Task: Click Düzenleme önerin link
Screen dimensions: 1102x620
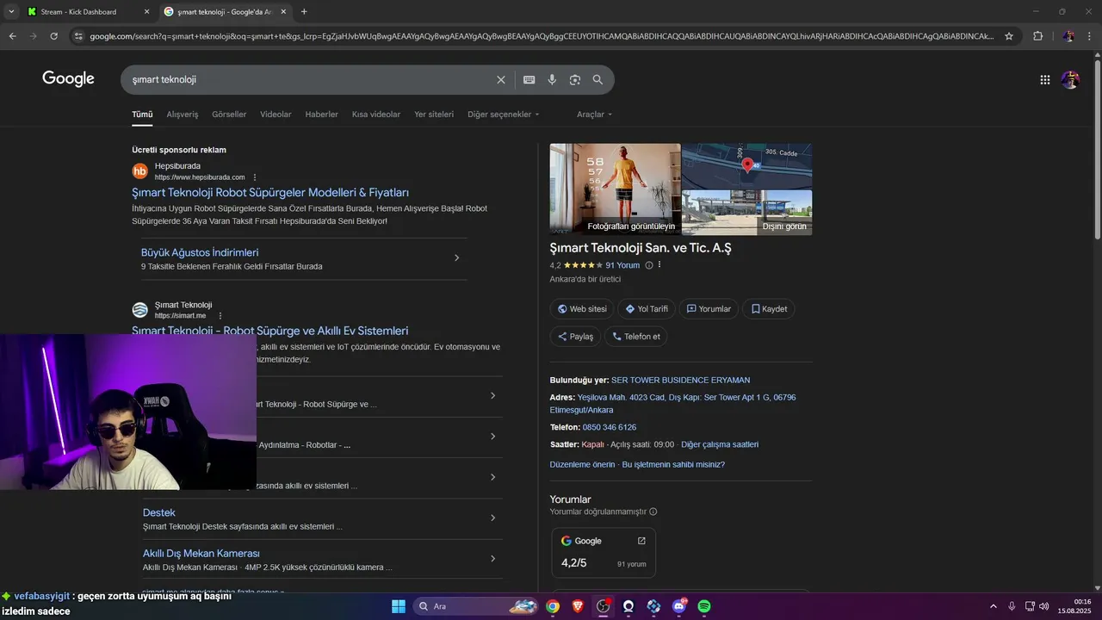Action: click(583, 464)
